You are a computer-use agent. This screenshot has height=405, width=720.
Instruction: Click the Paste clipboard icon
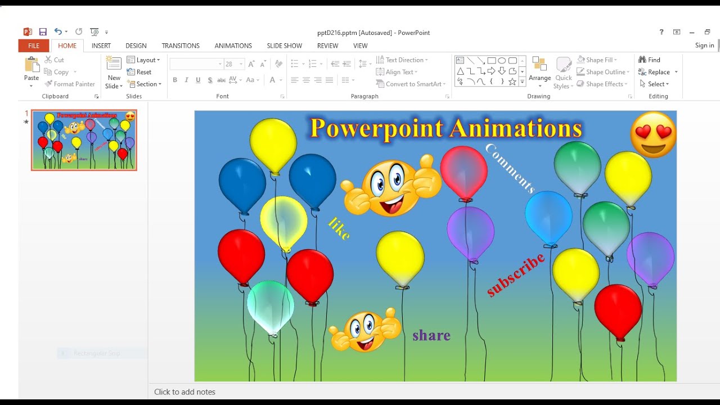tap(31, 65)
